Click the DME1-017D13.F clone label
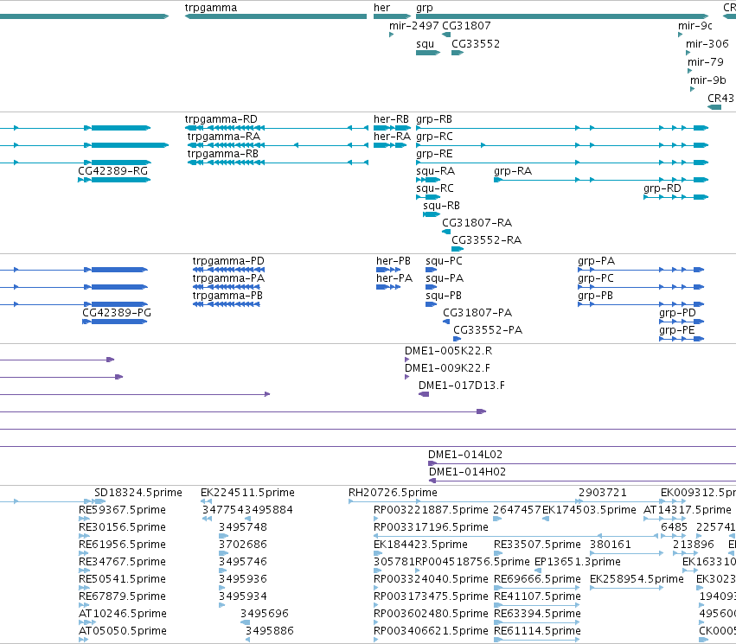The height and width of the screenshot is (644, 736). point(462,386)
